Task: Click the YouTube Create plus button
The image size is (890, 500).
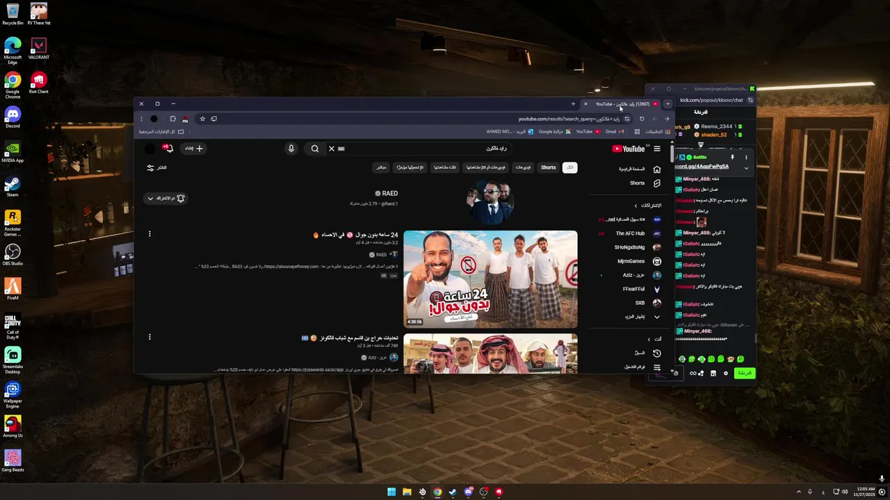Action: [x=194, y=149]
